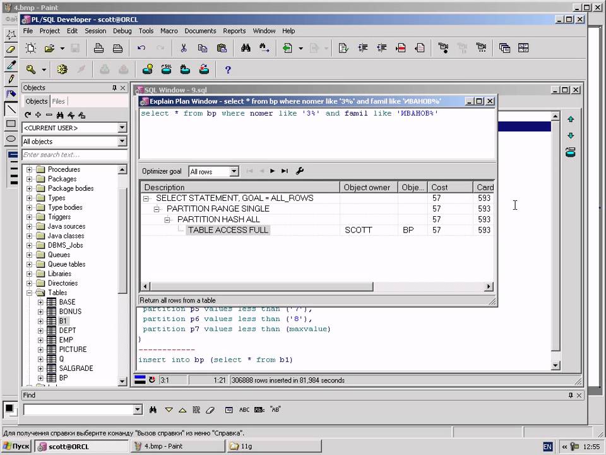
Task: Click the ABC option icon in Find bar
Action: pos(244,409)
